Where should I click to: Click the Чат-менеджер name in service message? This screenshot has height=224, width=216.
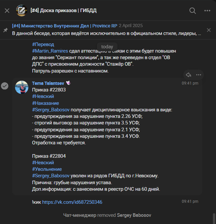pos(80,215)
